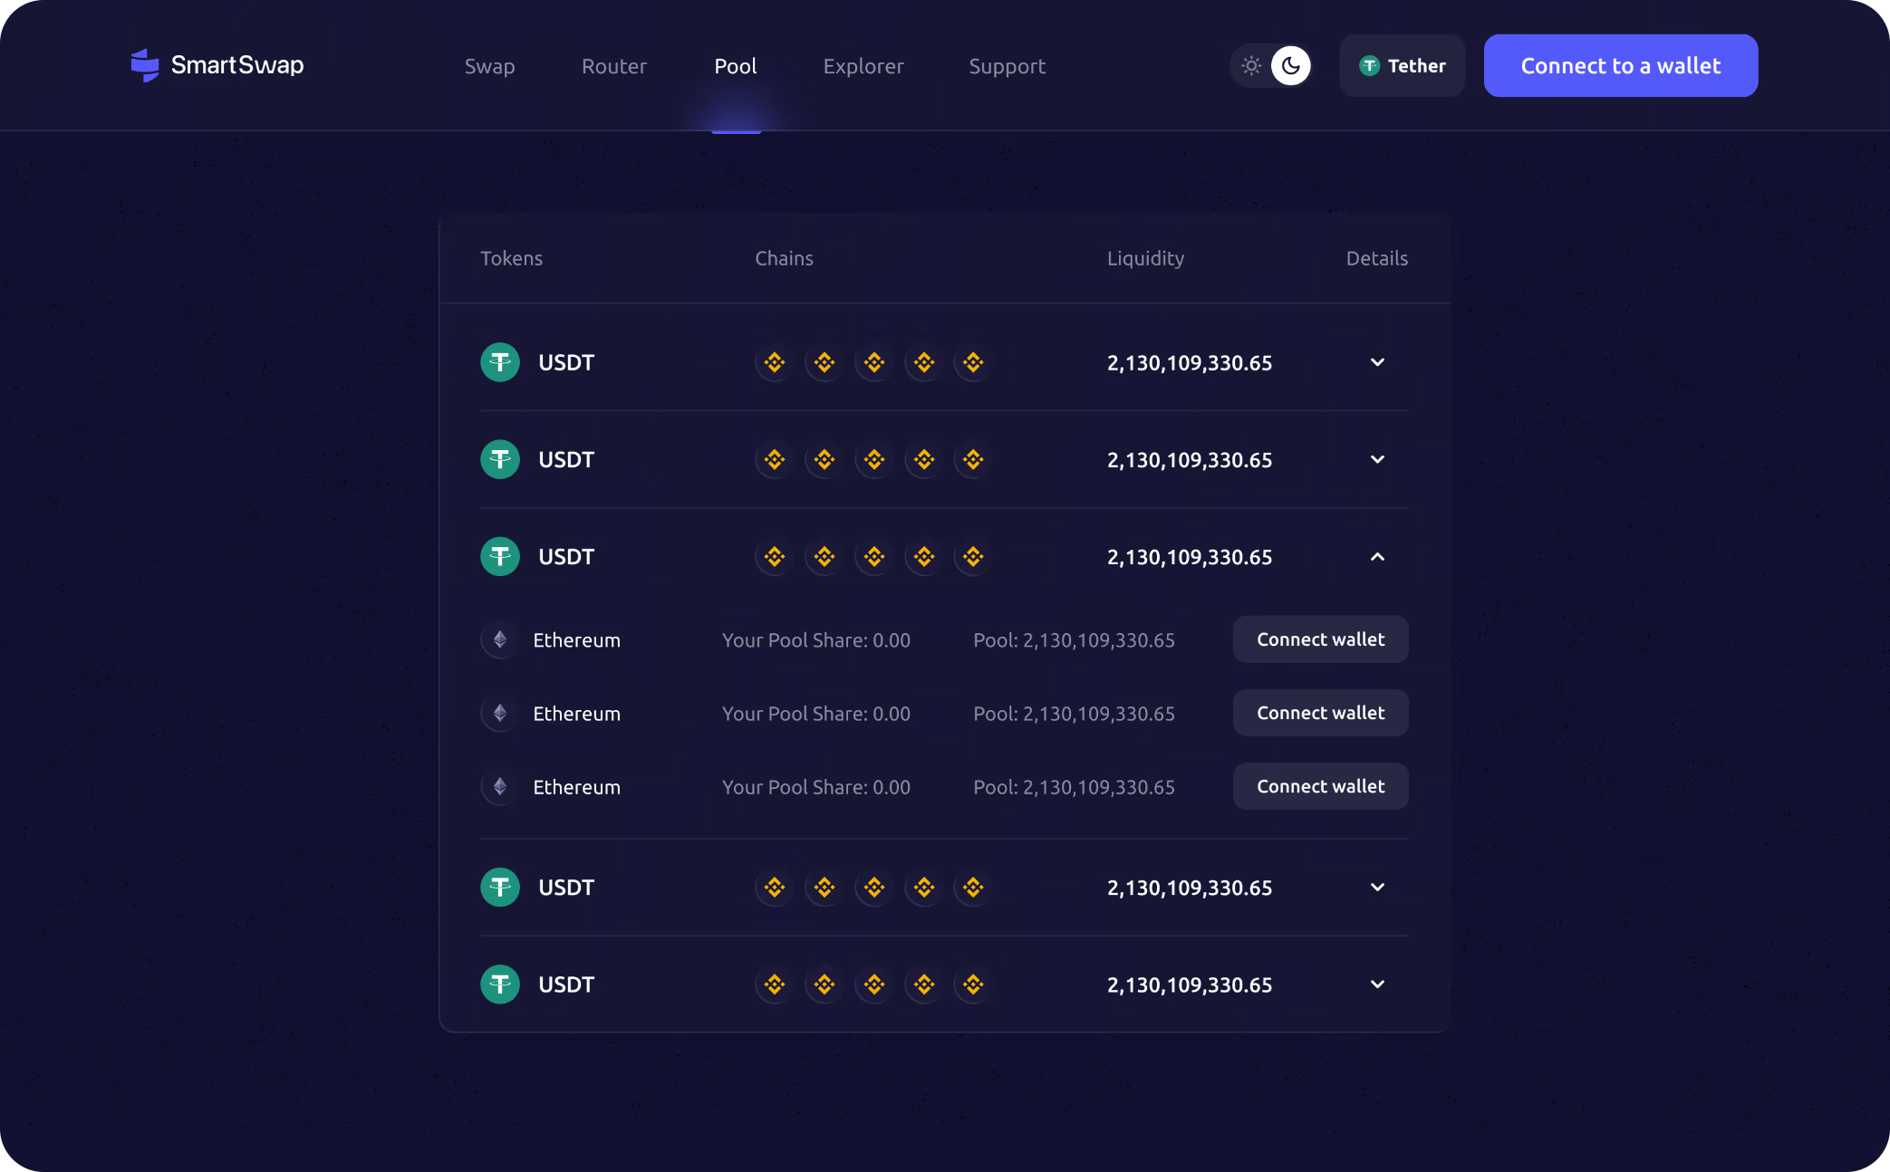
Task: Click Connect wallet for second Ethereum pool
Action: pos(1320,713)
